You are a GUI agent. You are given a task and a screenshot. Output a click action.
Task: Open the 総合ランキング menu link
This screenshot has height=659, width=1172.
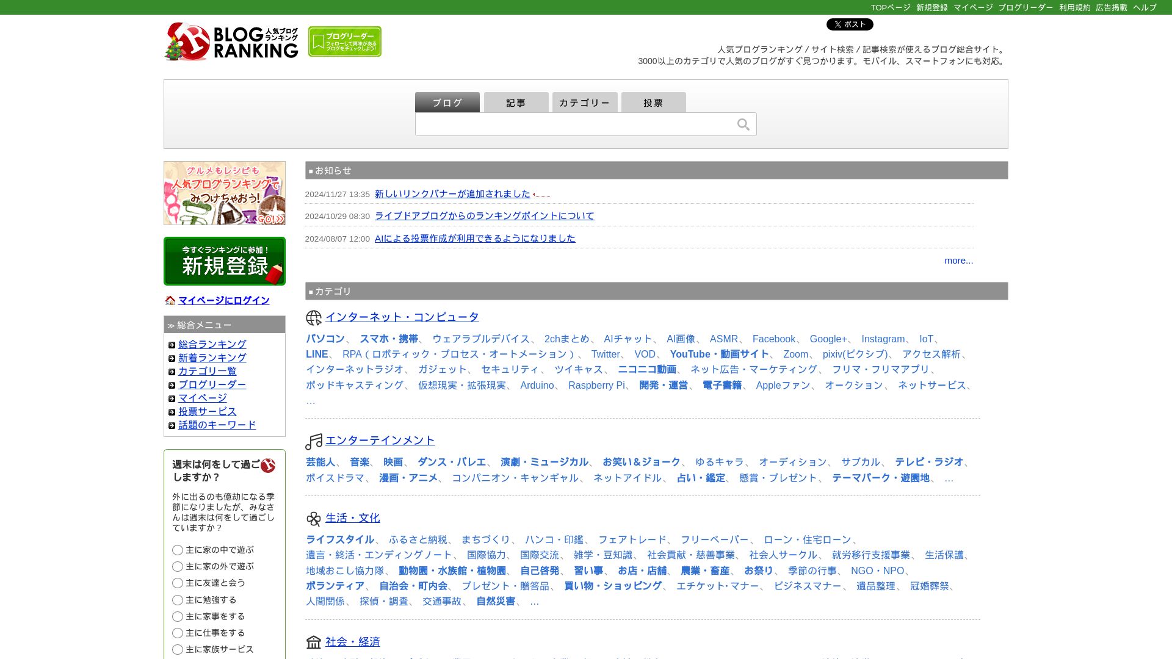(x=212, y=345)
